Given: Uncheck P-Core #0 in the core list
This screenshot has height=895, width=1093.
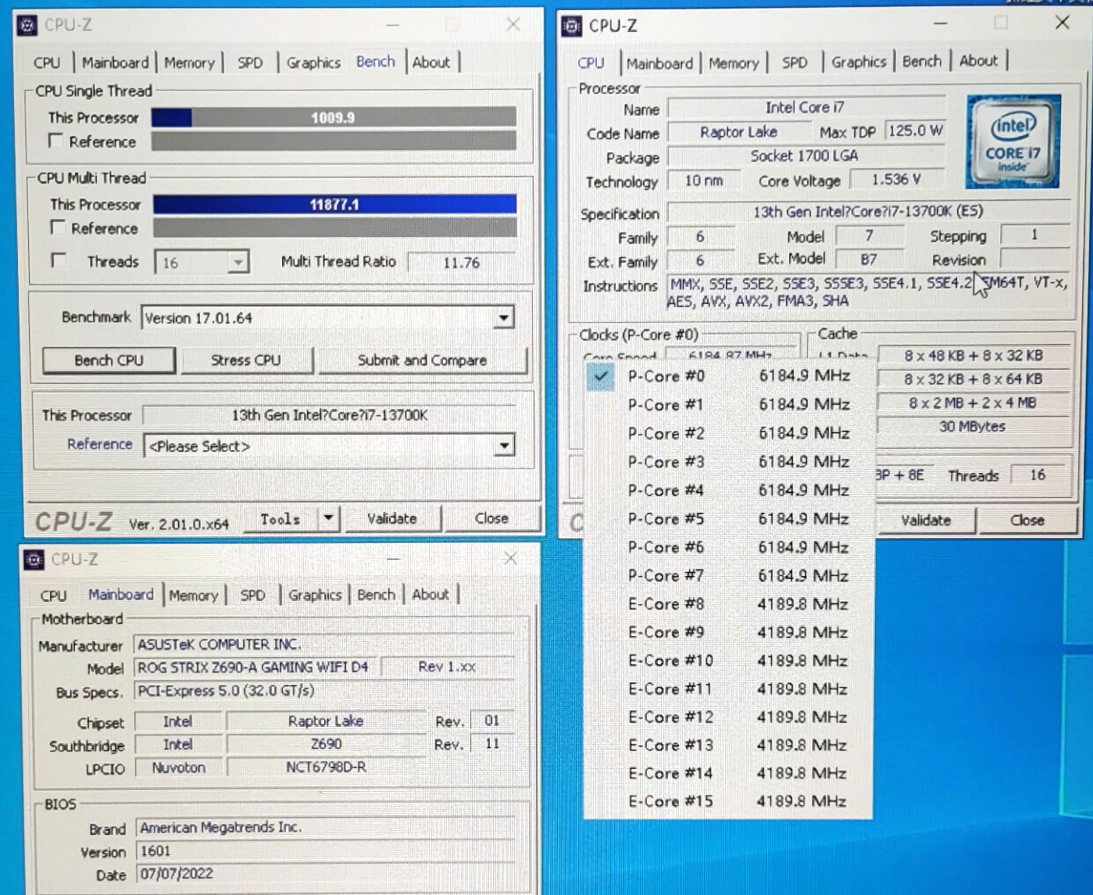Looking at the screenshot, I should tap(600, 376).
